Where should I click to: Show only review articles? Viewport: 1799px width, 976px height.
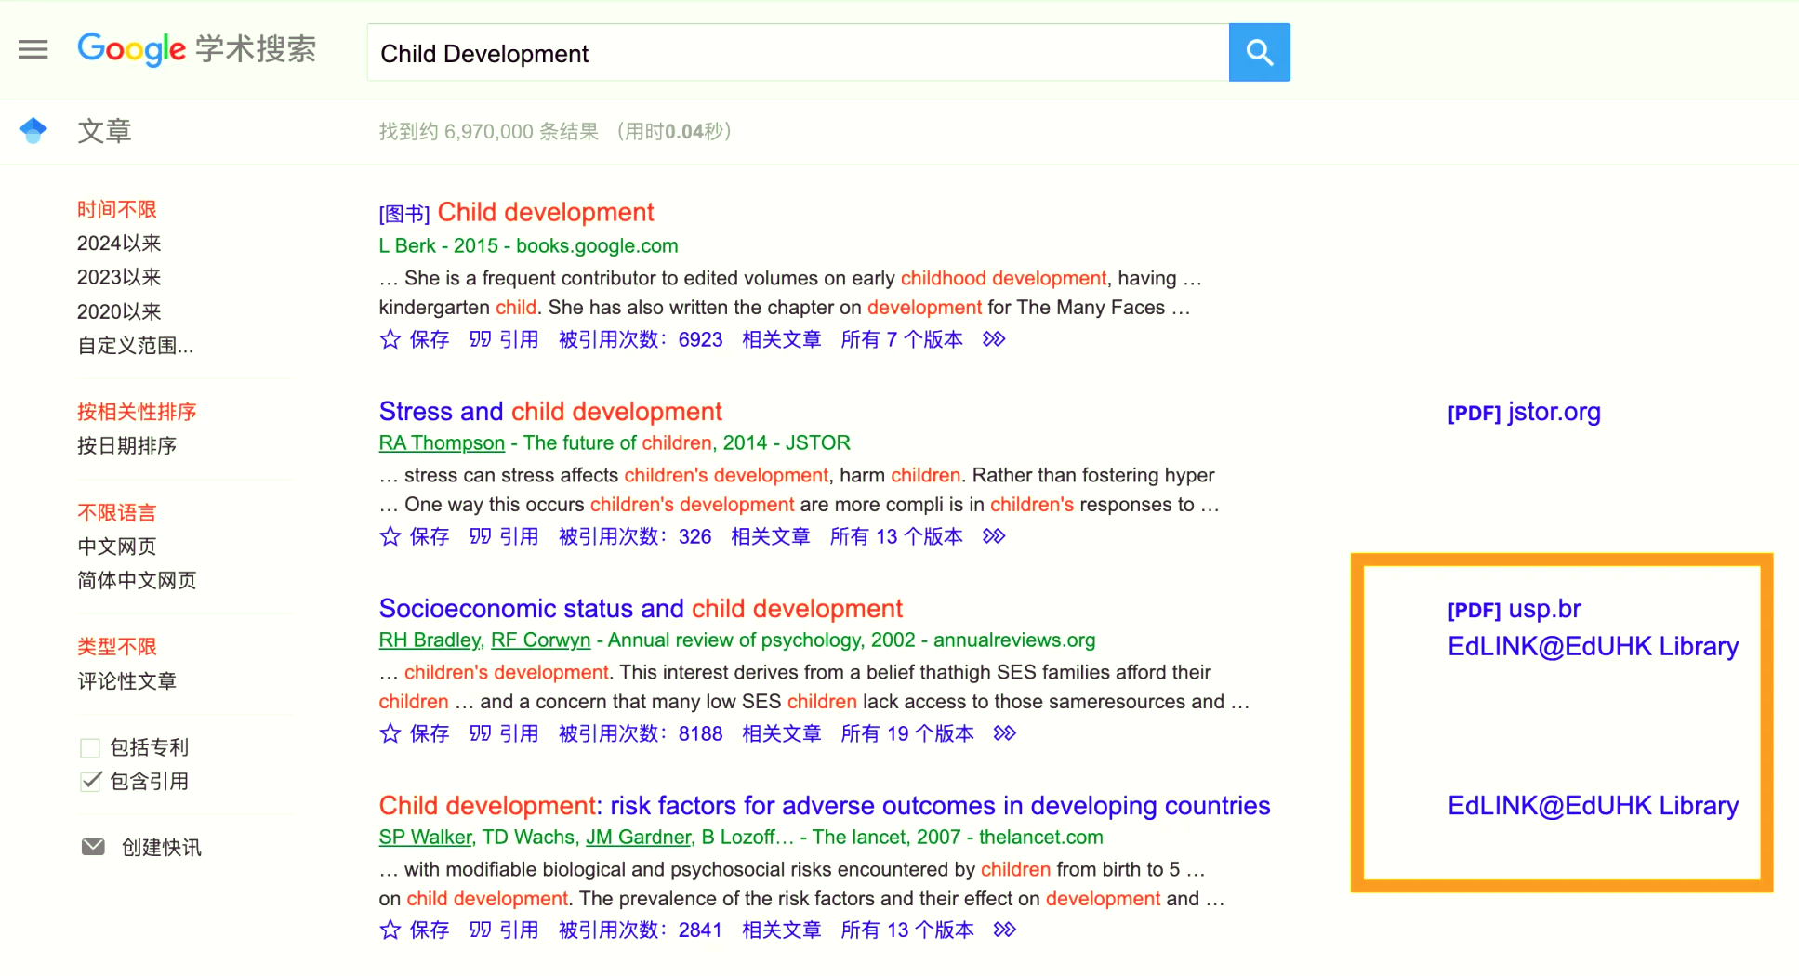[126, 681]
